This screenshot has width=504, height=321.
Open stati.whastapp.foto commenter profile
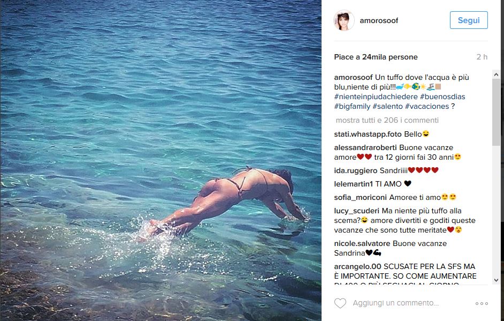pos(368,135)
